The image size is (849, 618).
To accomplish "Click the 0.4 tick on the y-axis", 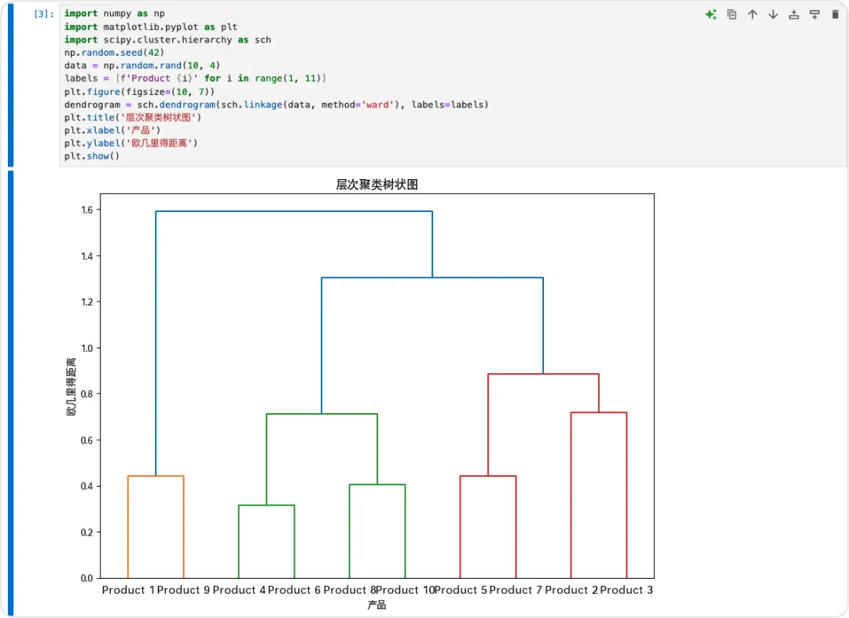I will coord(87,486).
